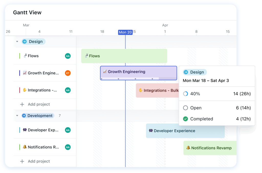This screenshot has width=262, height=173.
Task: Click the Mon 20 today marker
Action: click(125, 32)
